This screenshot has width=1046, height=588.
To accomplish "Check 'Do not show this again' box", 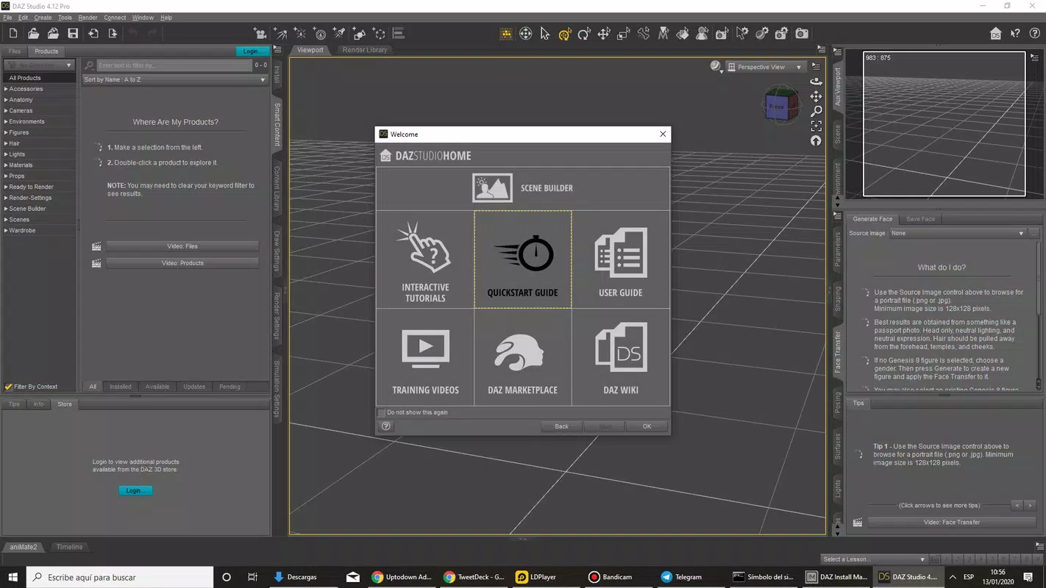I will [382, 412].
